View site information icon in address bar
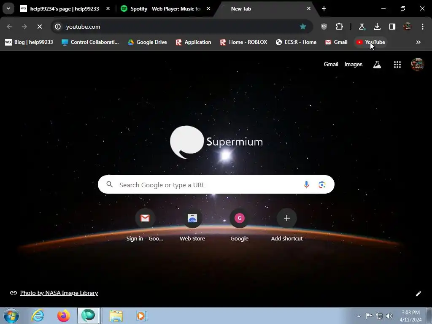This screenshot has height=324, width=432. tap(58, 27)
